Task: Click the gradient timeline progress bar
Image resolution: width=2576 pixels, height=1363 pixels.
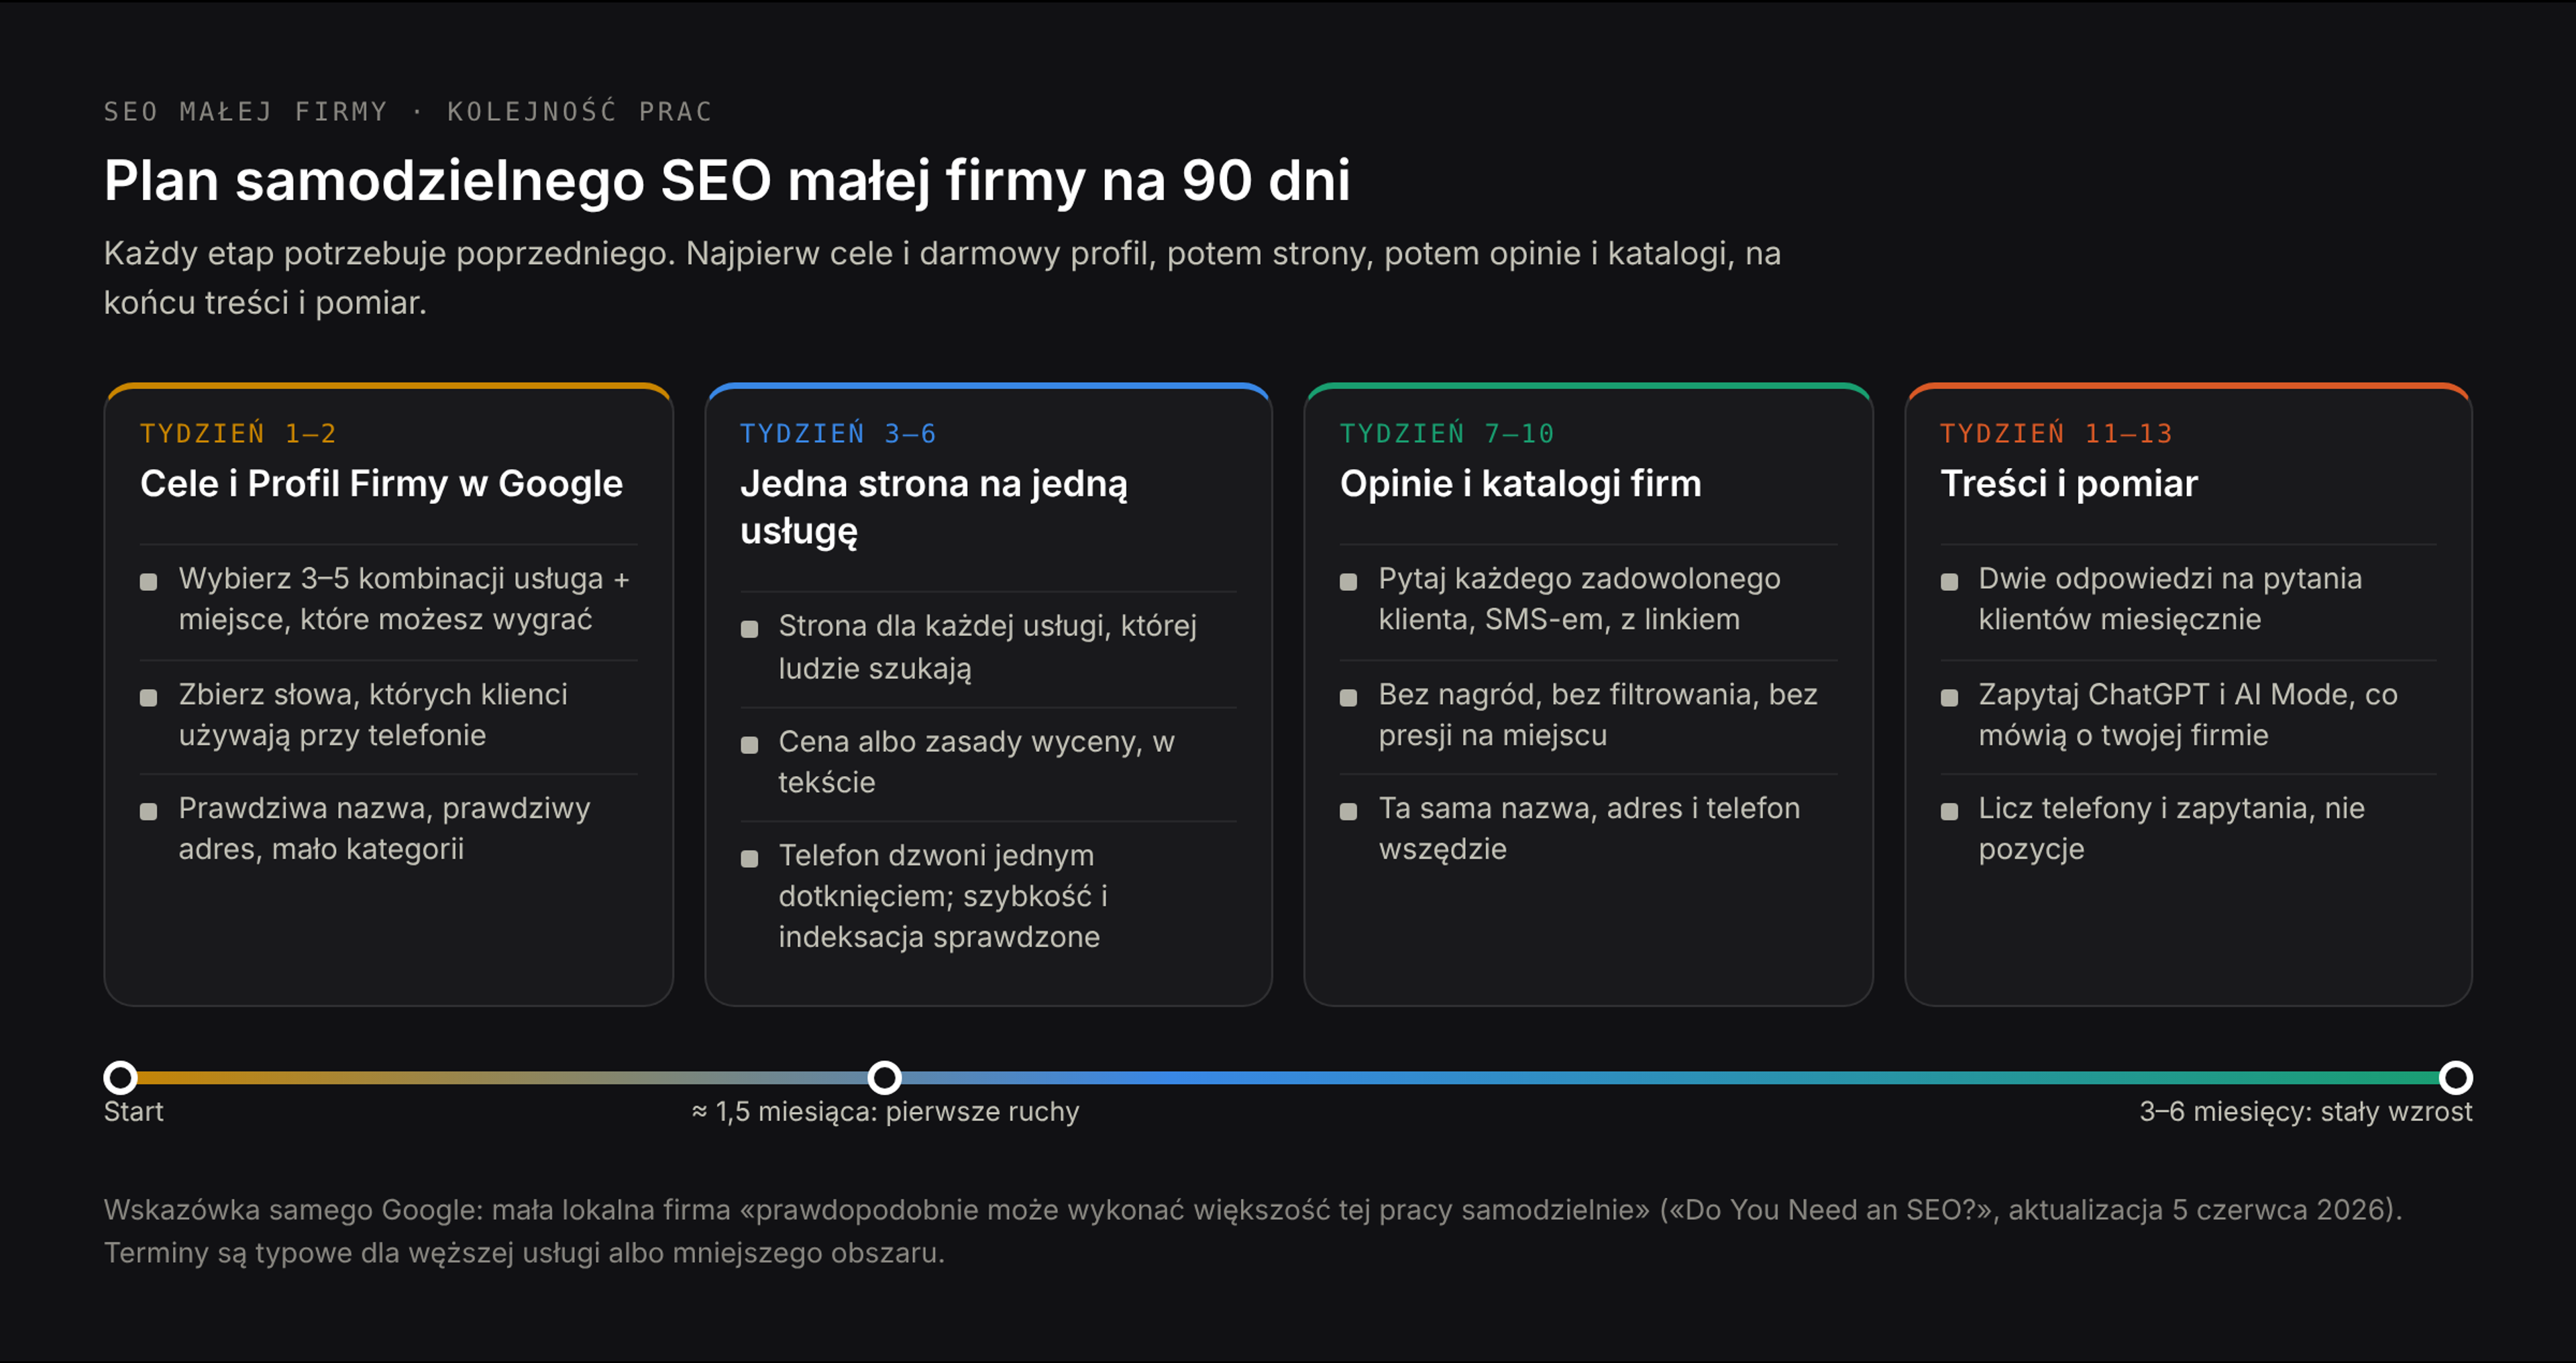Action: pyautogui.click(x=1288, y=1078)
